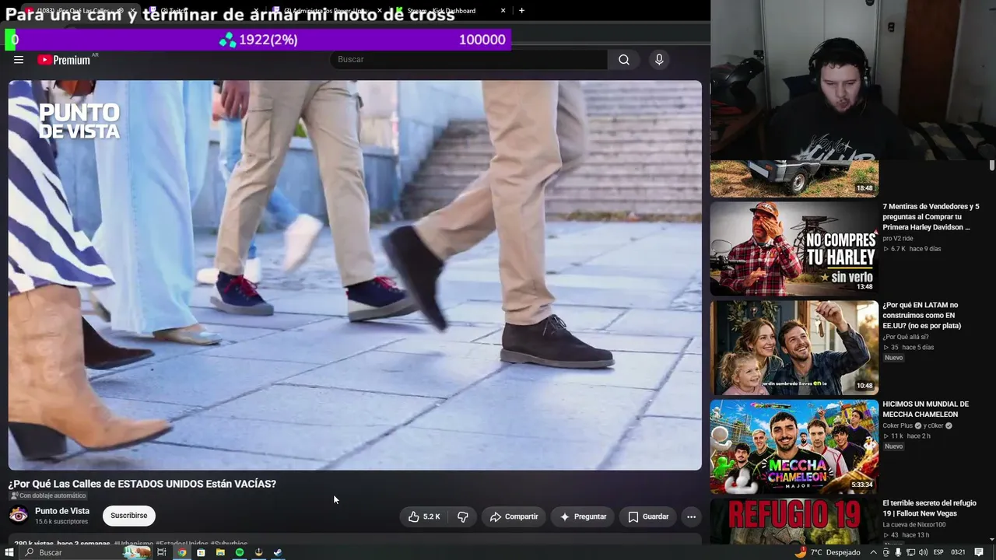Open the volume control in system tray
This screenshot has height=560, width=996.
(x=924, y=552)
